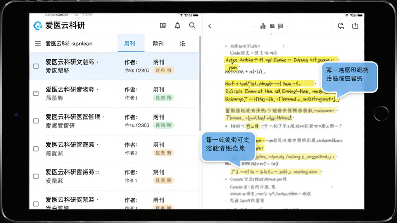This screenshot has height=223, width=397.
Task: Click the magnifier search icon
Action: point(192,26)
